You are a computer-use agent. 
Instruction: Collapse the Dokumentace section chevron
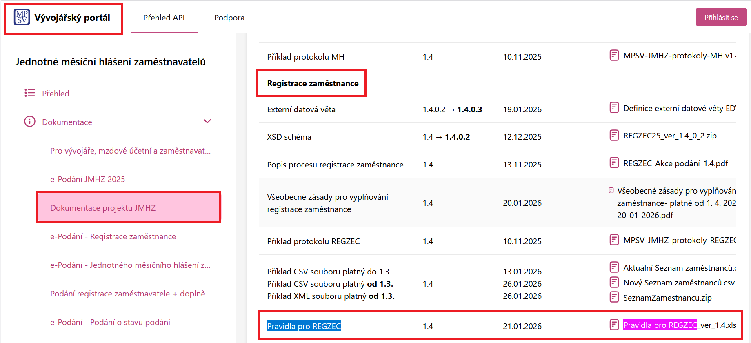pos(207,121)
